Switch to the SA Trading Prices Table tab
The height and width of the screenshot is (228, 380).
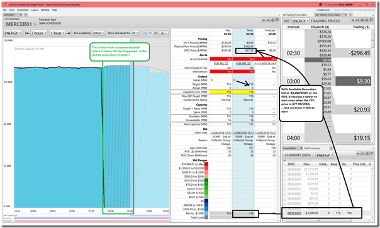294,14
